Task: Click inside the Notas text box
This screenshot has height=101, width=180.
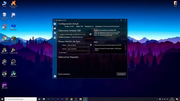Action: pyautogui.click(x=109, y=49)
